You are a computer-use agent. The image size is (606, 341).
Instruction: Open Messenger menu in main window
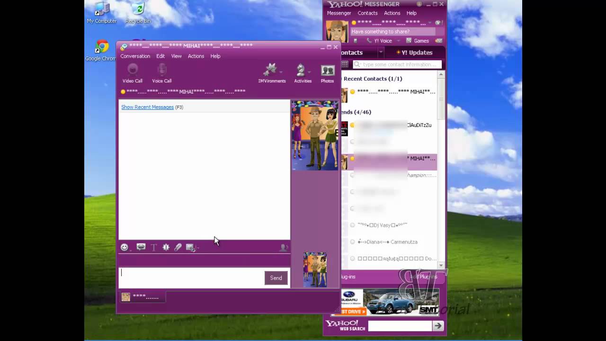point(339,13)
